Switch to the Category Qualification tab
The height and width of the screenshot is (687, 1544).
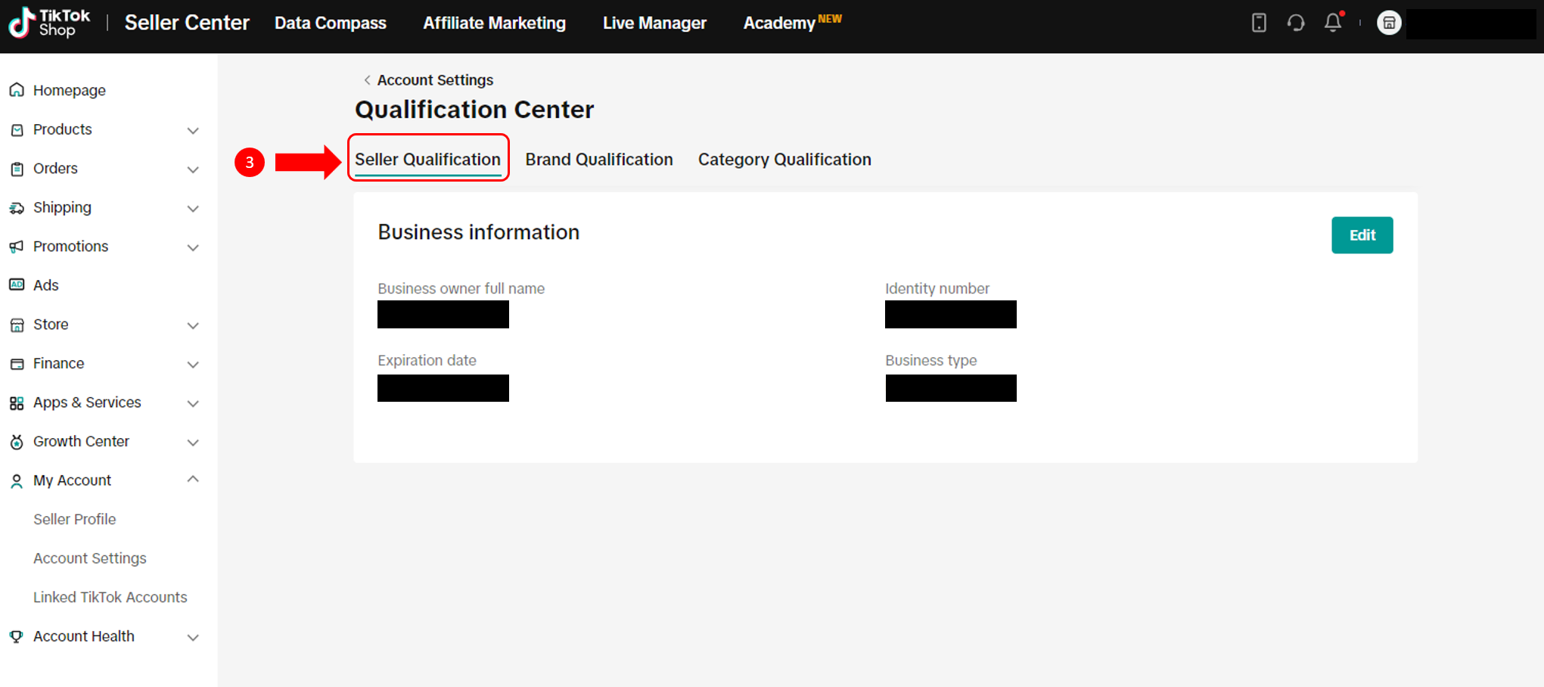point(784,160)
